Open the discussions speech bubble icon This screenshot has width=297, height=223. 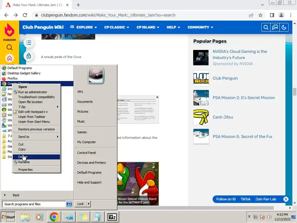click(x=275, y=27)
